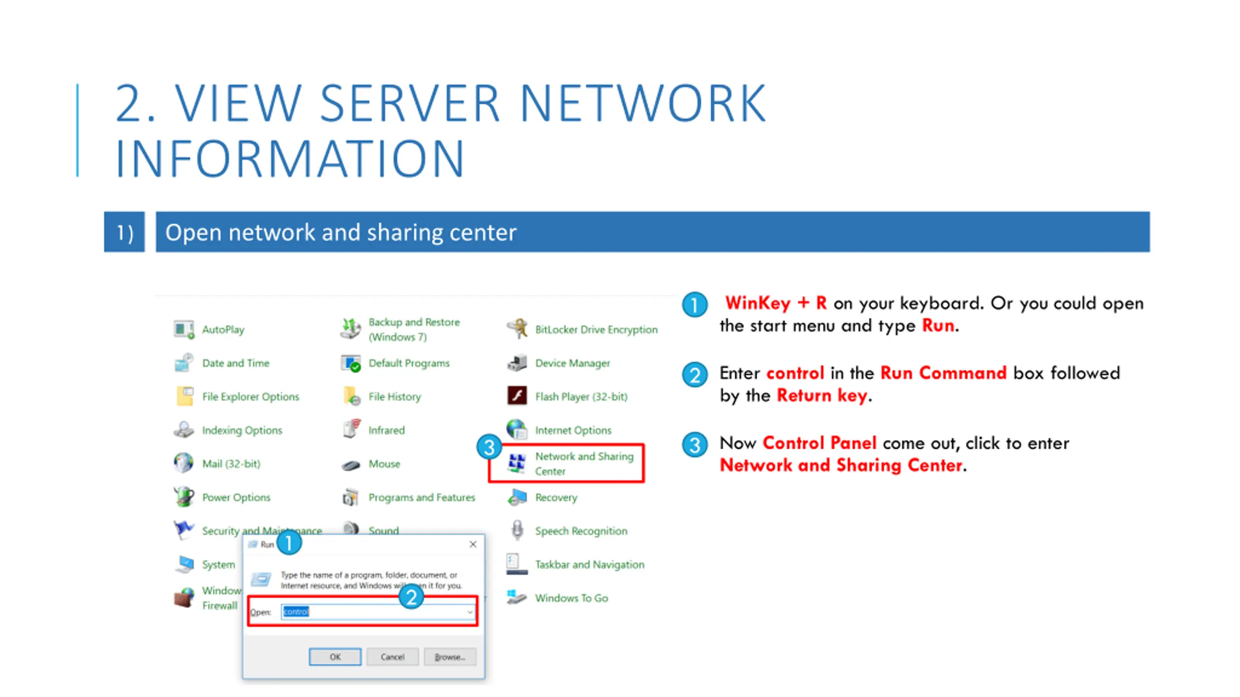Click Backup and Restore (Windows 7) icon
This screenshot has height=697, width=1240.
(x=351, y=329)
